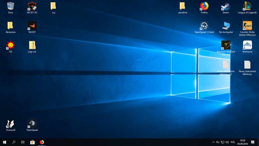
Task: Expand hidden system tray icons
Action: click(213, 142)
